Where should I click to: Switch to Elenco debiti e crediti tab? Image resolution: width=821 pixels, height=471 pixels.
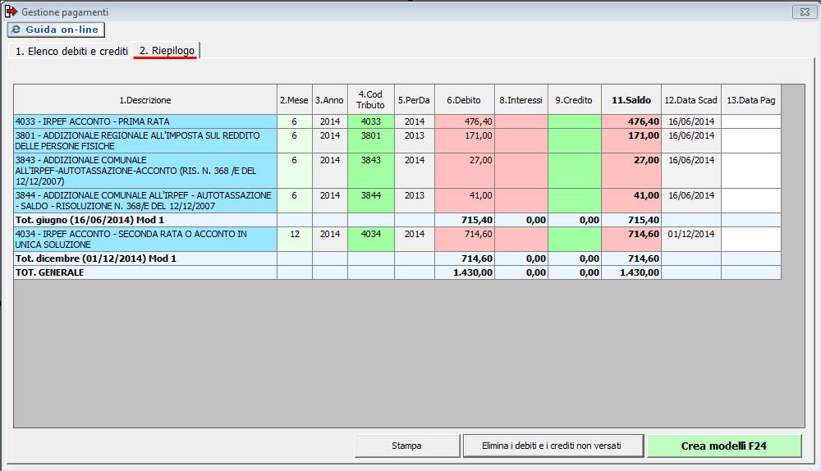click(x=71, y=51)
